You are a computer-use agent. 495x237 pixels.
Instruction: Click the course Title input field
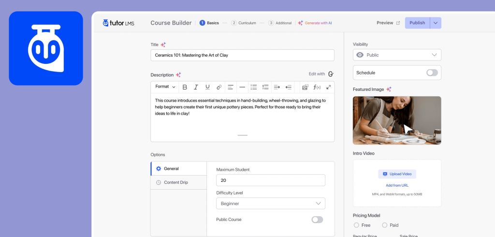243,55
